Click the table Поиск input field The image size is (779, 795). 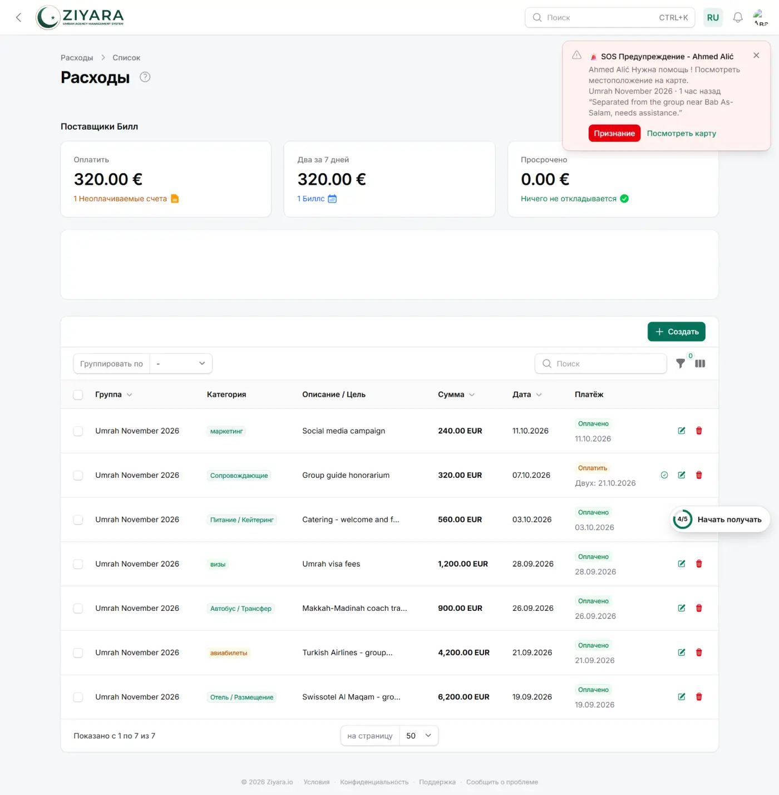tap(601, 363)
